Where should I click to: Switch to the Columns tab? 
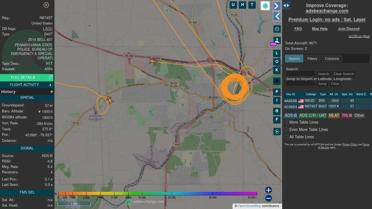pyautogui.click(x=332, y=59)
